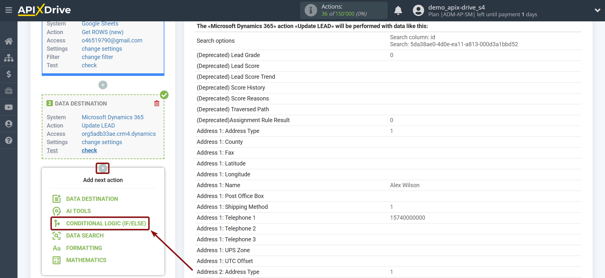Click the (Deprecated) Lead Grade row

(x=388, y=55)
